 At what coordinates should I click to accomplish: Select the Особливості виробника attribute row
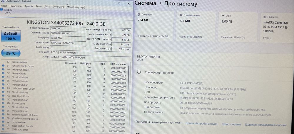[x=64, y=119]
